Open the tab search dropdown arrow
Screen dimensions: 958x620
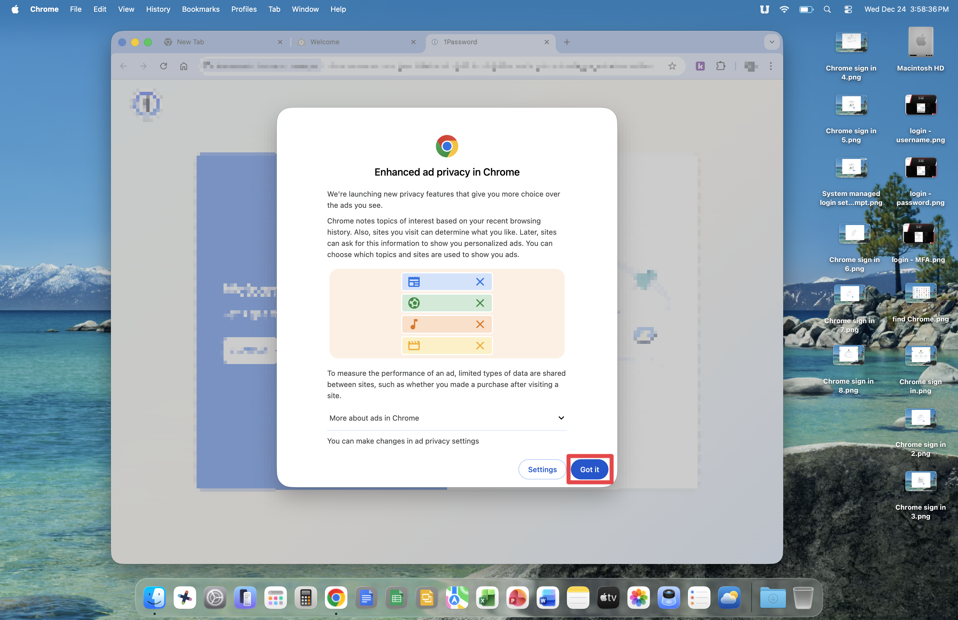coord(771,42)
